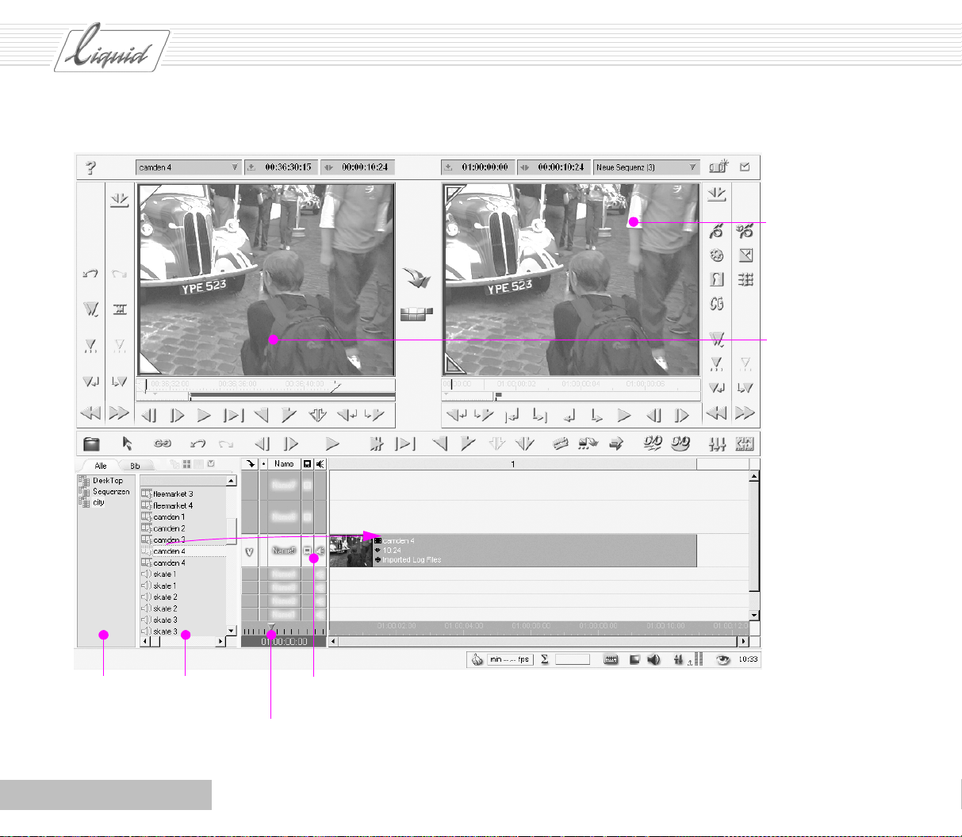
Task: Toggle the video column header icon
Action: [308, 463]
